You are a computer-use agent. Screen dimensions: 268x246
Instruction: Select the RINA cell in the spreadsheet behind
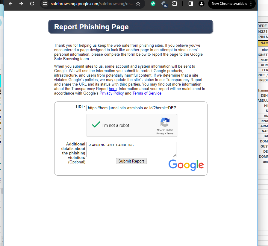(x=263, y=121)
